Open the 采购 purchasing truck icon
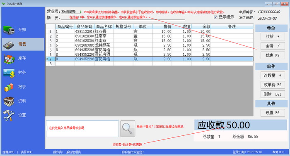The width and height of the screenshot is (290, 156). 9,30
